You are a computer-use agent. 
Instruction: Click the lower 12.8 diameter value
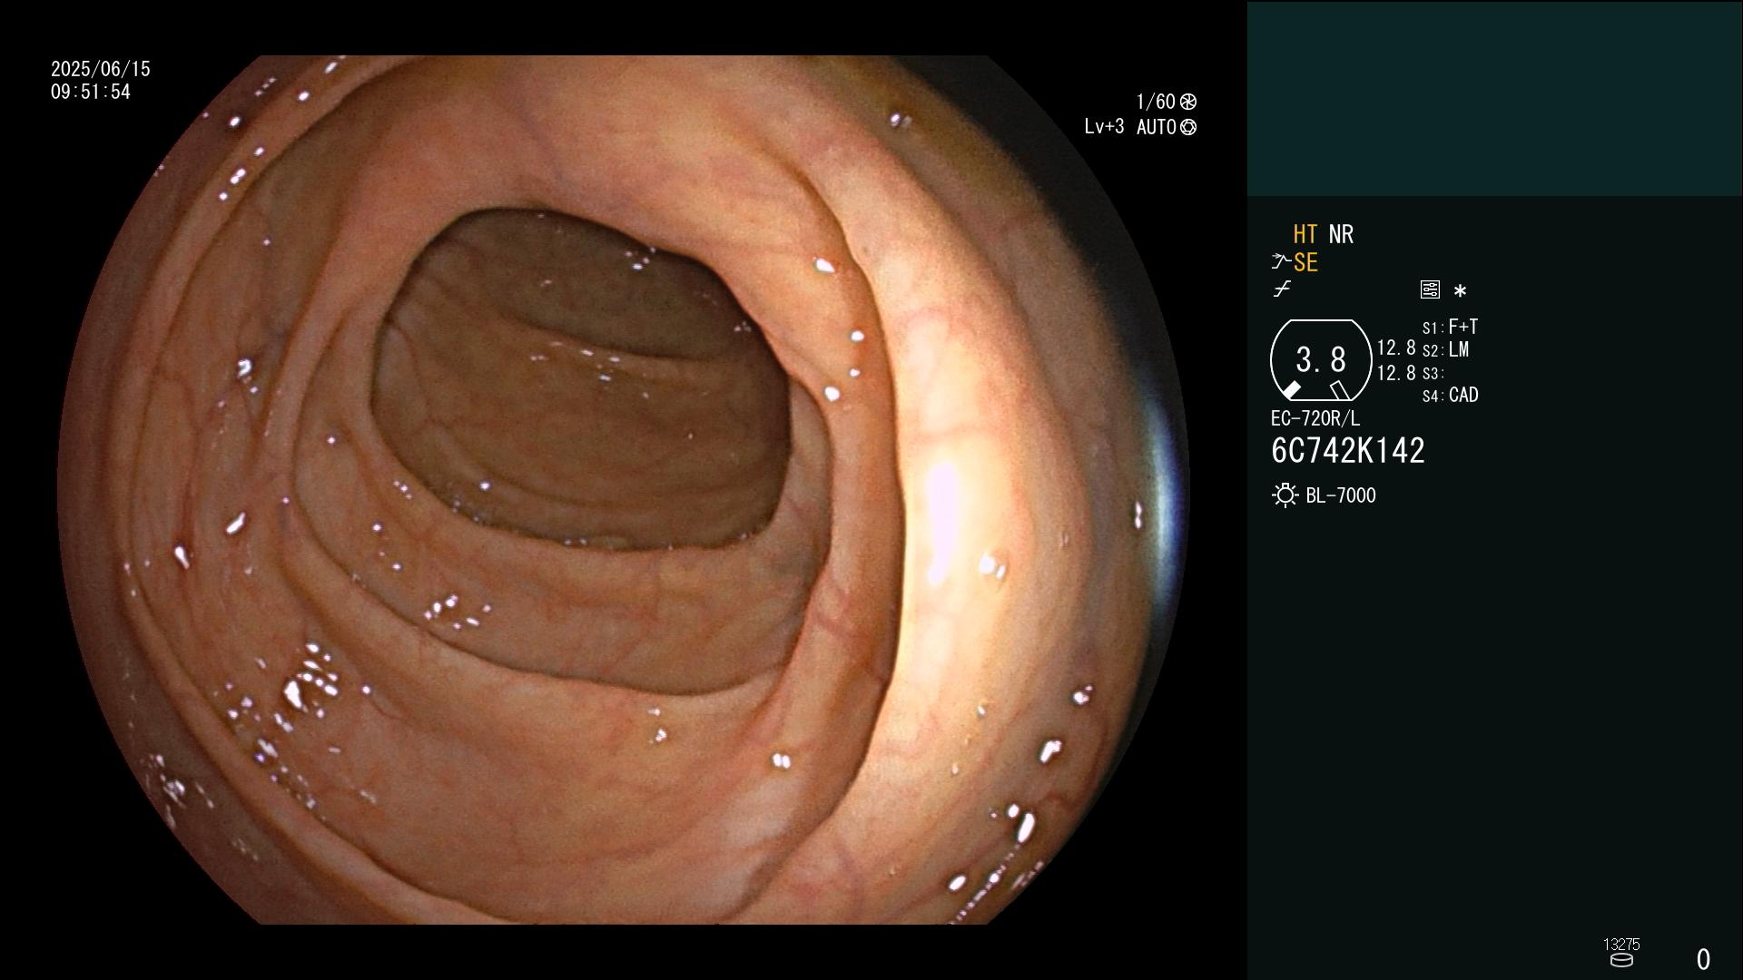[1396, 373]
